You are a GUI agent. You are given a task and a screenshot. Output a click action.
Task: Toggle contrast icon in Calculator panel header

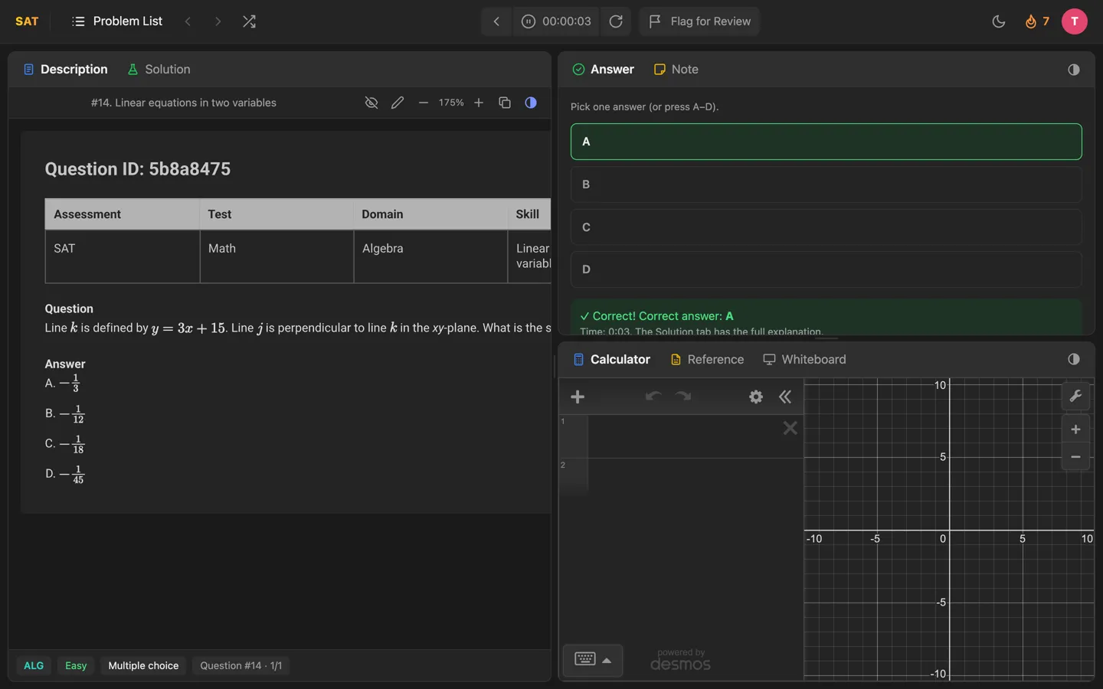pos(1074,360)
